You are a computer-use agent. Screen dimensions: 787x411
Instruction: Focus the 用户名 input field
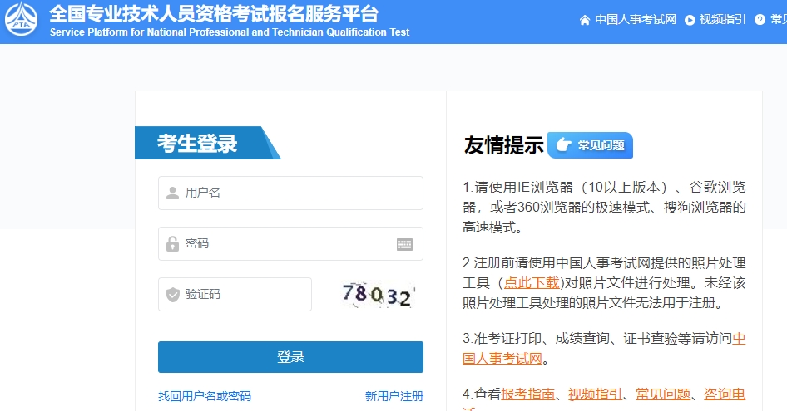point(299,193)
